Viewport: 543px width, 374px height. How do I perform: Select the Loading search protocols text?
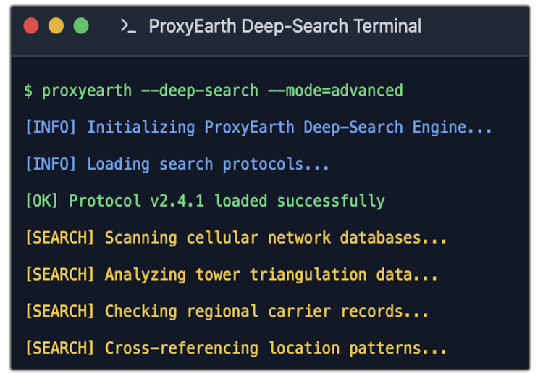(x=208, y=165)
